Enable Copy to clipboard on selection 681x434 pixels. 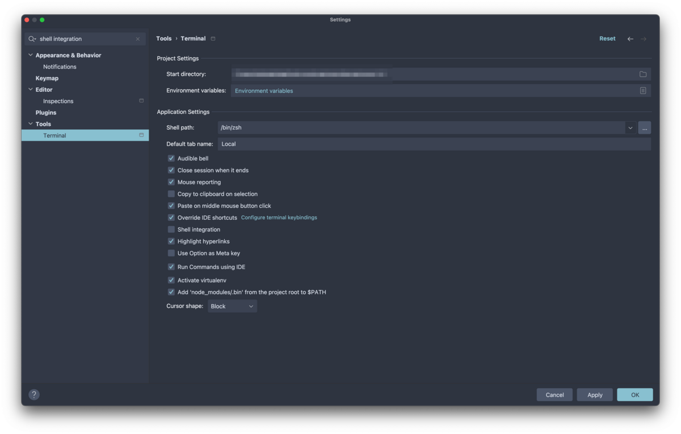coord(171,194)
